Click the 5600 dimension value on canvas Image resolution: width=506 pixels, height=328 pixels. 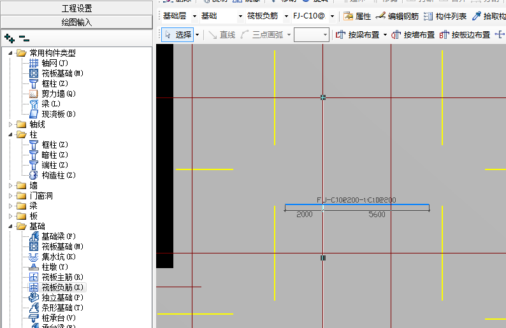377,215
